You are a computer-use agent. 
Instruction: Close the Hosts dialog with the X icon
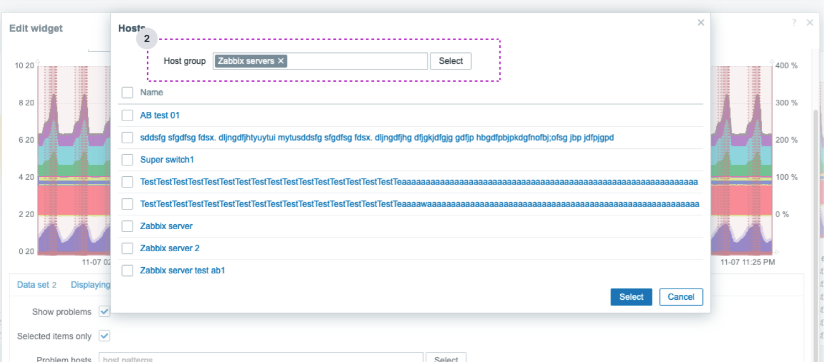[x=701, y=23]
